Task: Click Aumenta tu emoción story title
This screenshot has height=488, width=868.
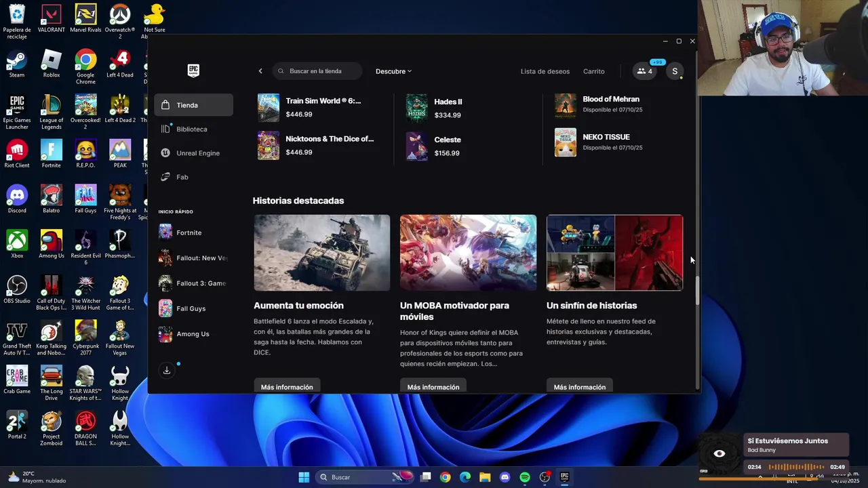Action: pos(298,306)
